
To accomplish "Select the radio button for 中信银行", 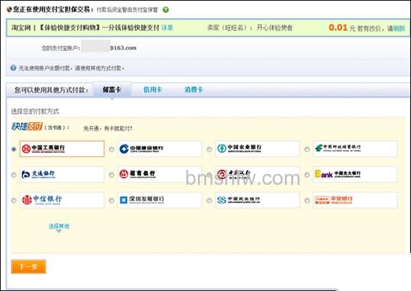I will [14, 201].
